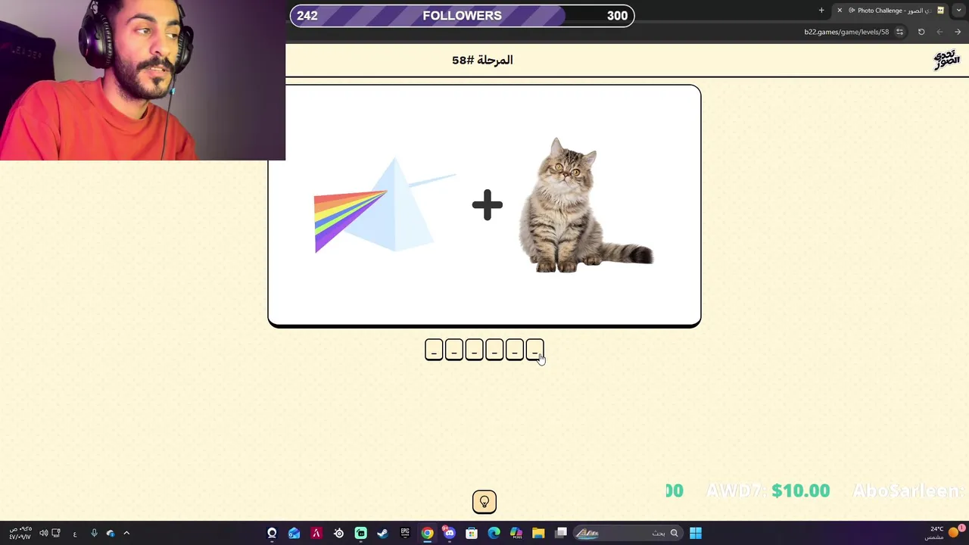
Task: Open the webcam app on taskbar
Action: [272, 533]
